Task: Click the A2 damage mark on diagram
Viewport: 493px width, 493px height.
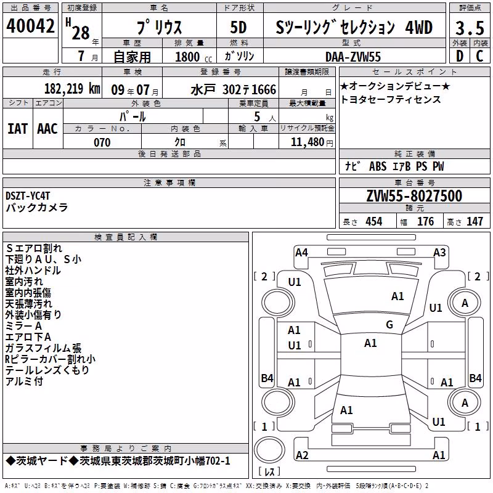Action: coord(302,455)
